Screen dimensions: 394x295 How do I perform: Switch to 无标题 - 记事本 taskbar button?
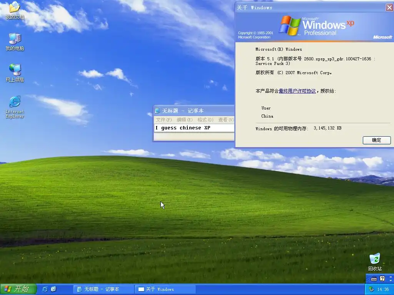[104, 289]
